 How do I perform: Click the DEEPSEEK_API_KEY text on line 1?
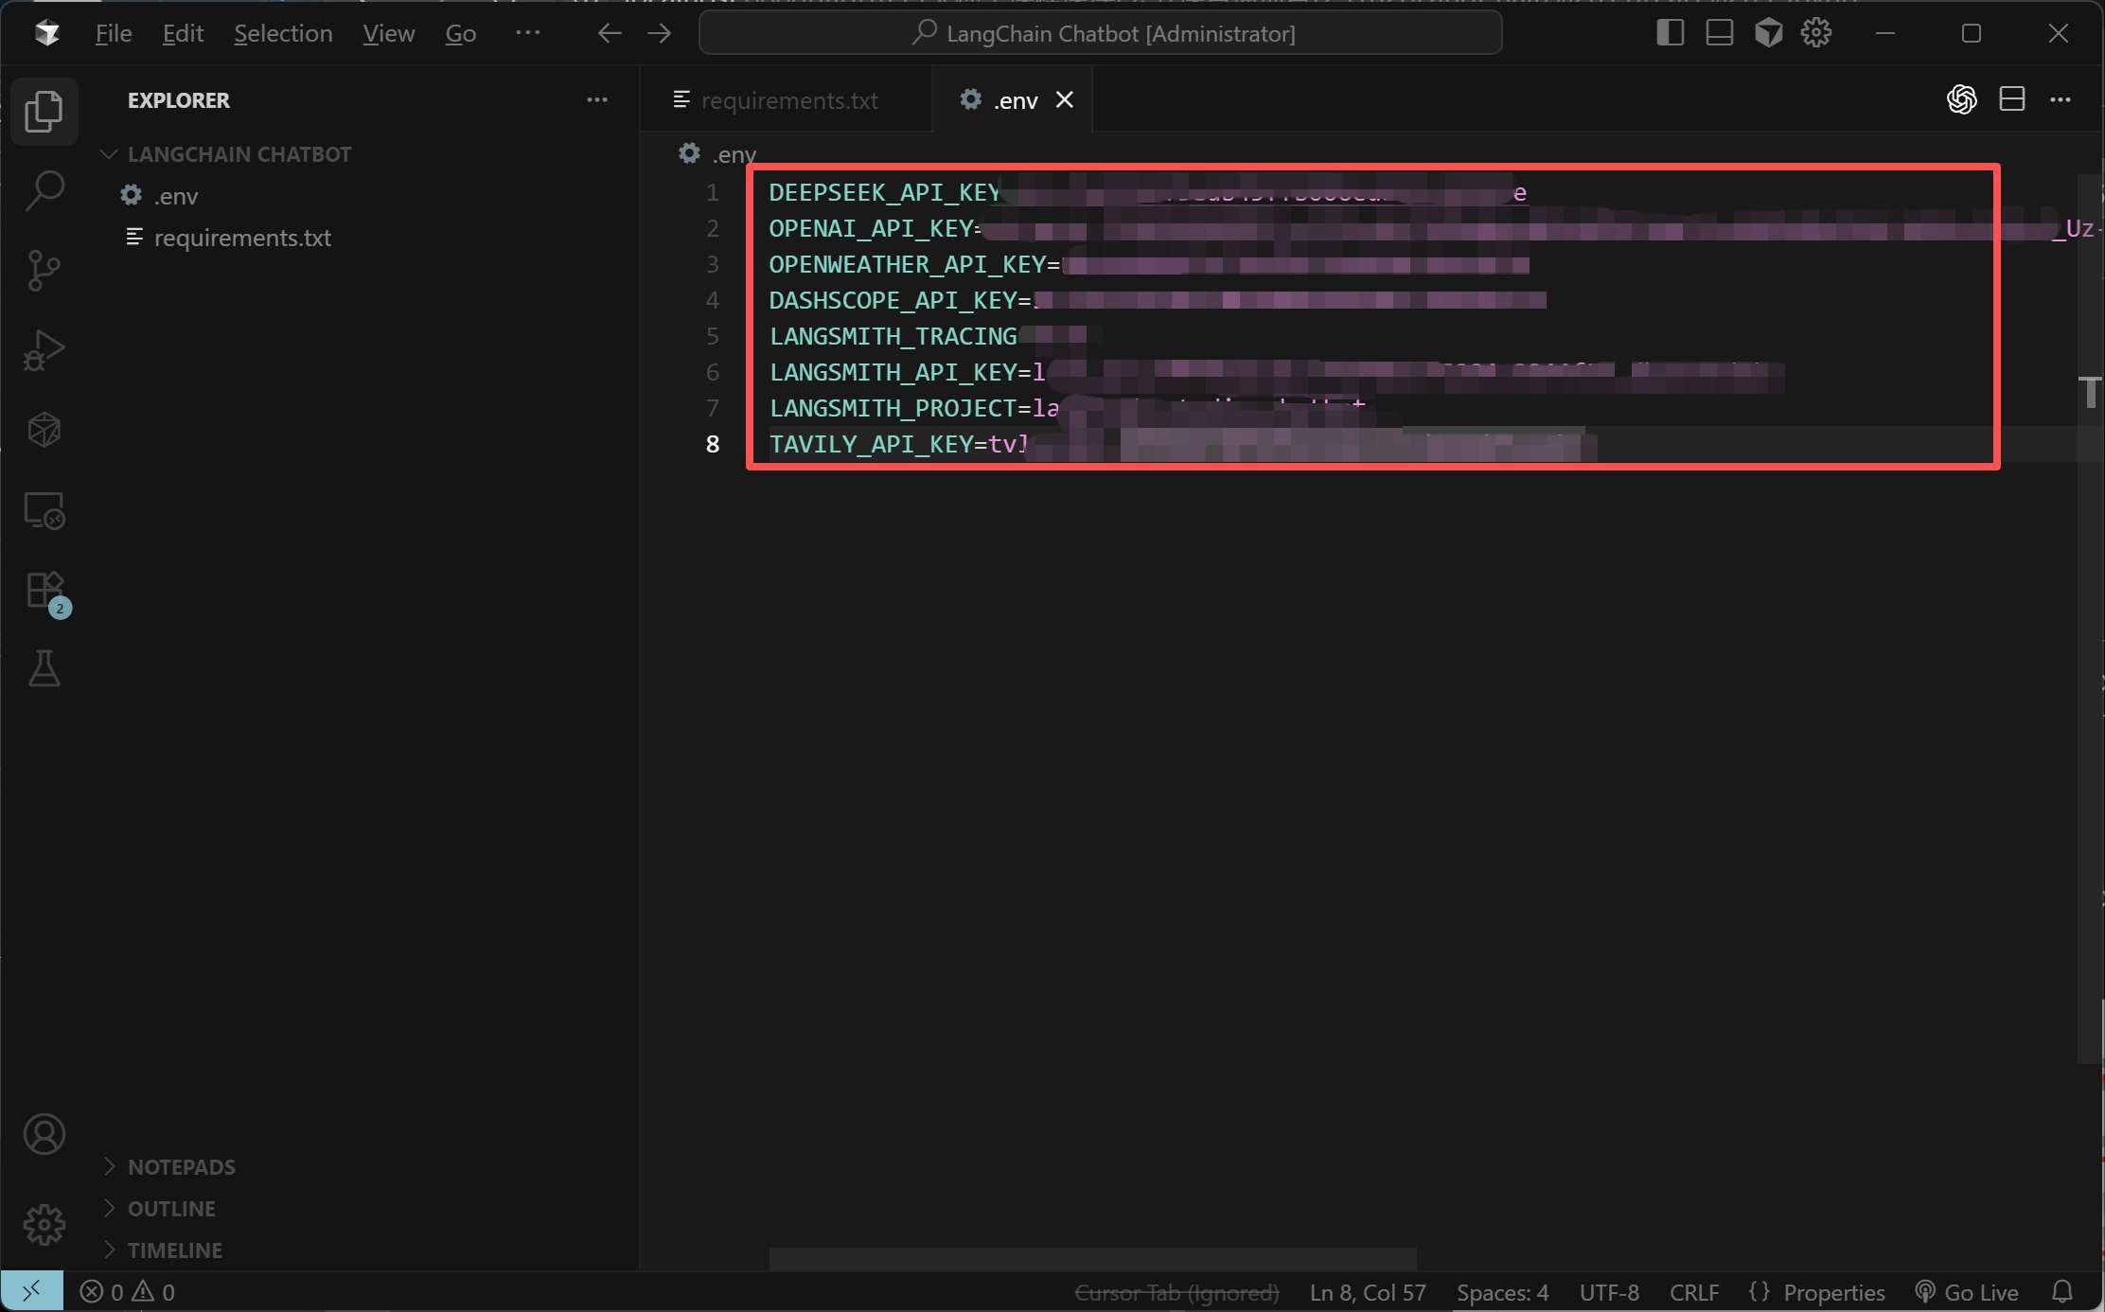(885, 193)
